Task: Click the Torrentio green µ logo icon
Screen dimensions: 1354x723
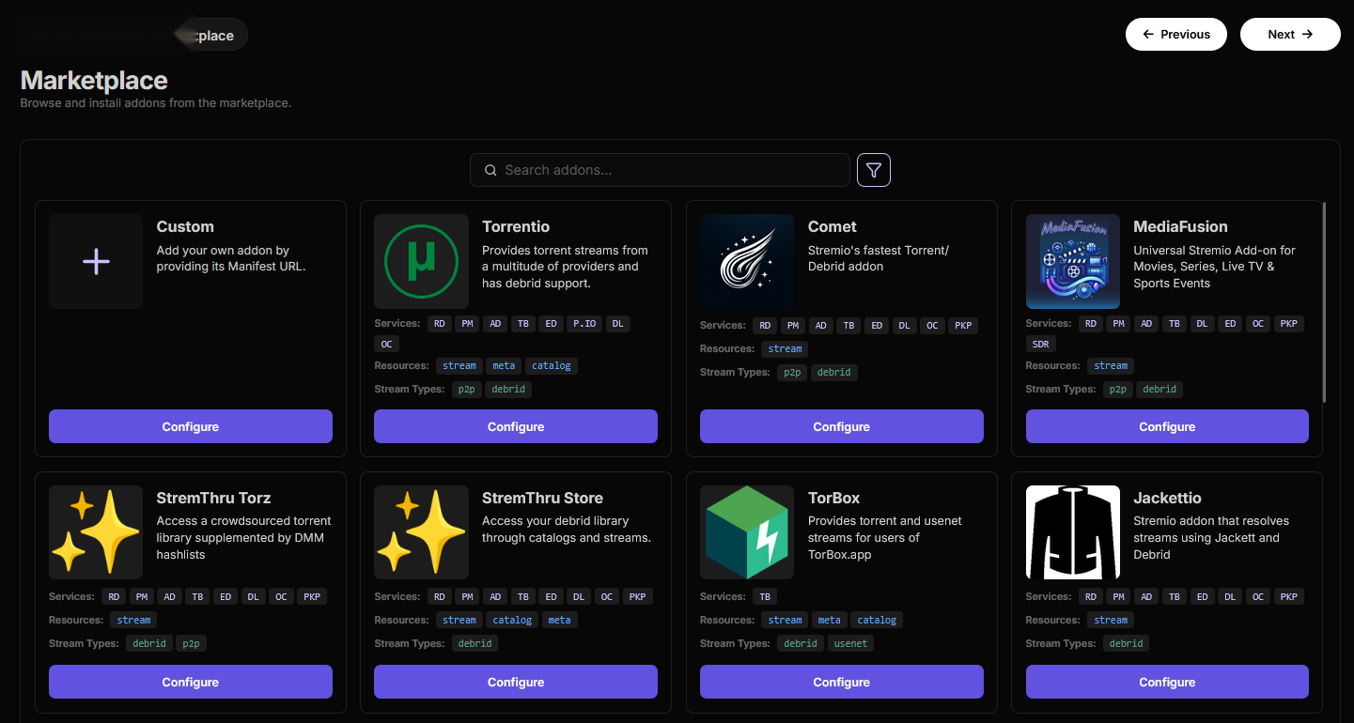Action: pyautogui.click(x=421, y=261)
